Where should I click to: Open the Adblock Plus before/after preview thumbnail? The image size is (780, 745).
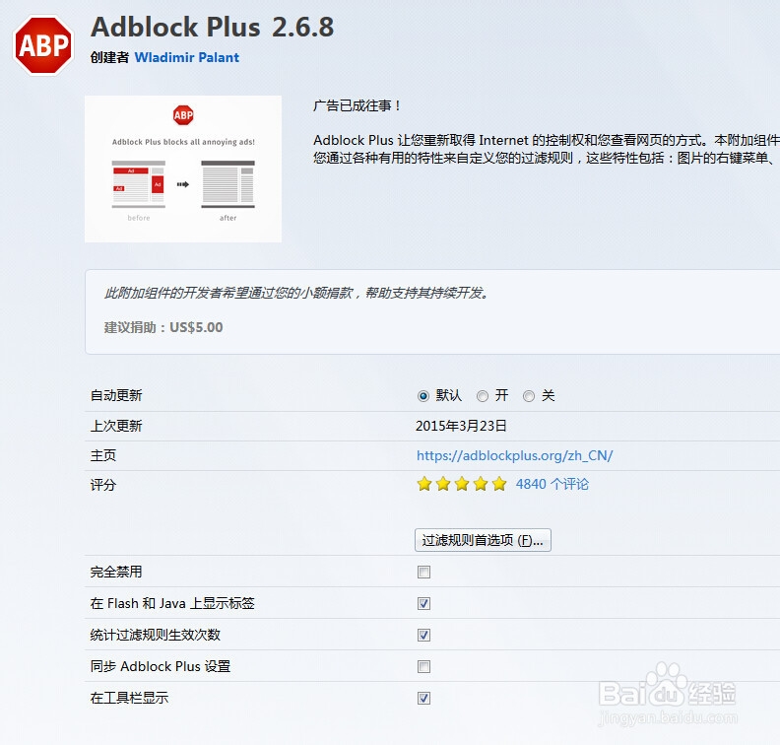183,169
